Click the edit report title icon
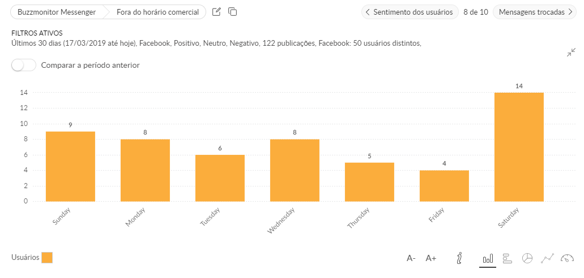The height and width of the screenshot is (278, 584). 216,12
